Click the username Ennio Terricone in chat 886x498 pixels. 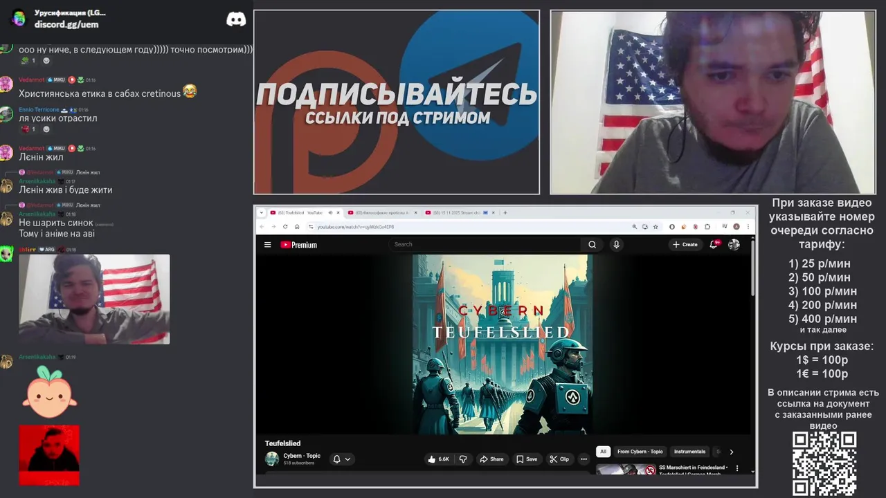point(39,109)
